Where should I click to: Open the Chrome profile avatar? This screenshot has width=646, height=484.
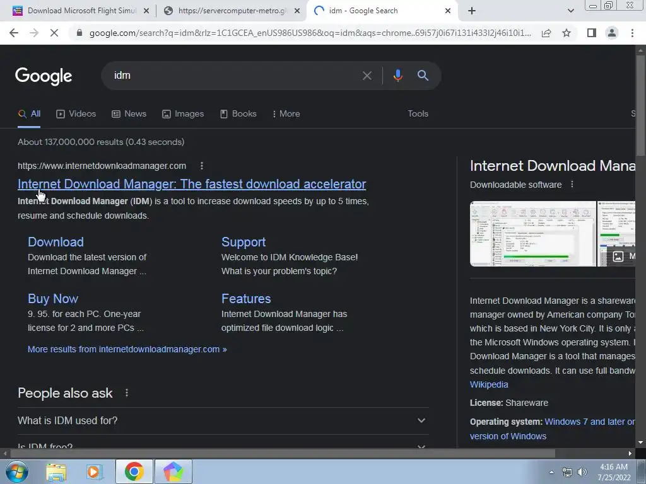pos(612,33)
